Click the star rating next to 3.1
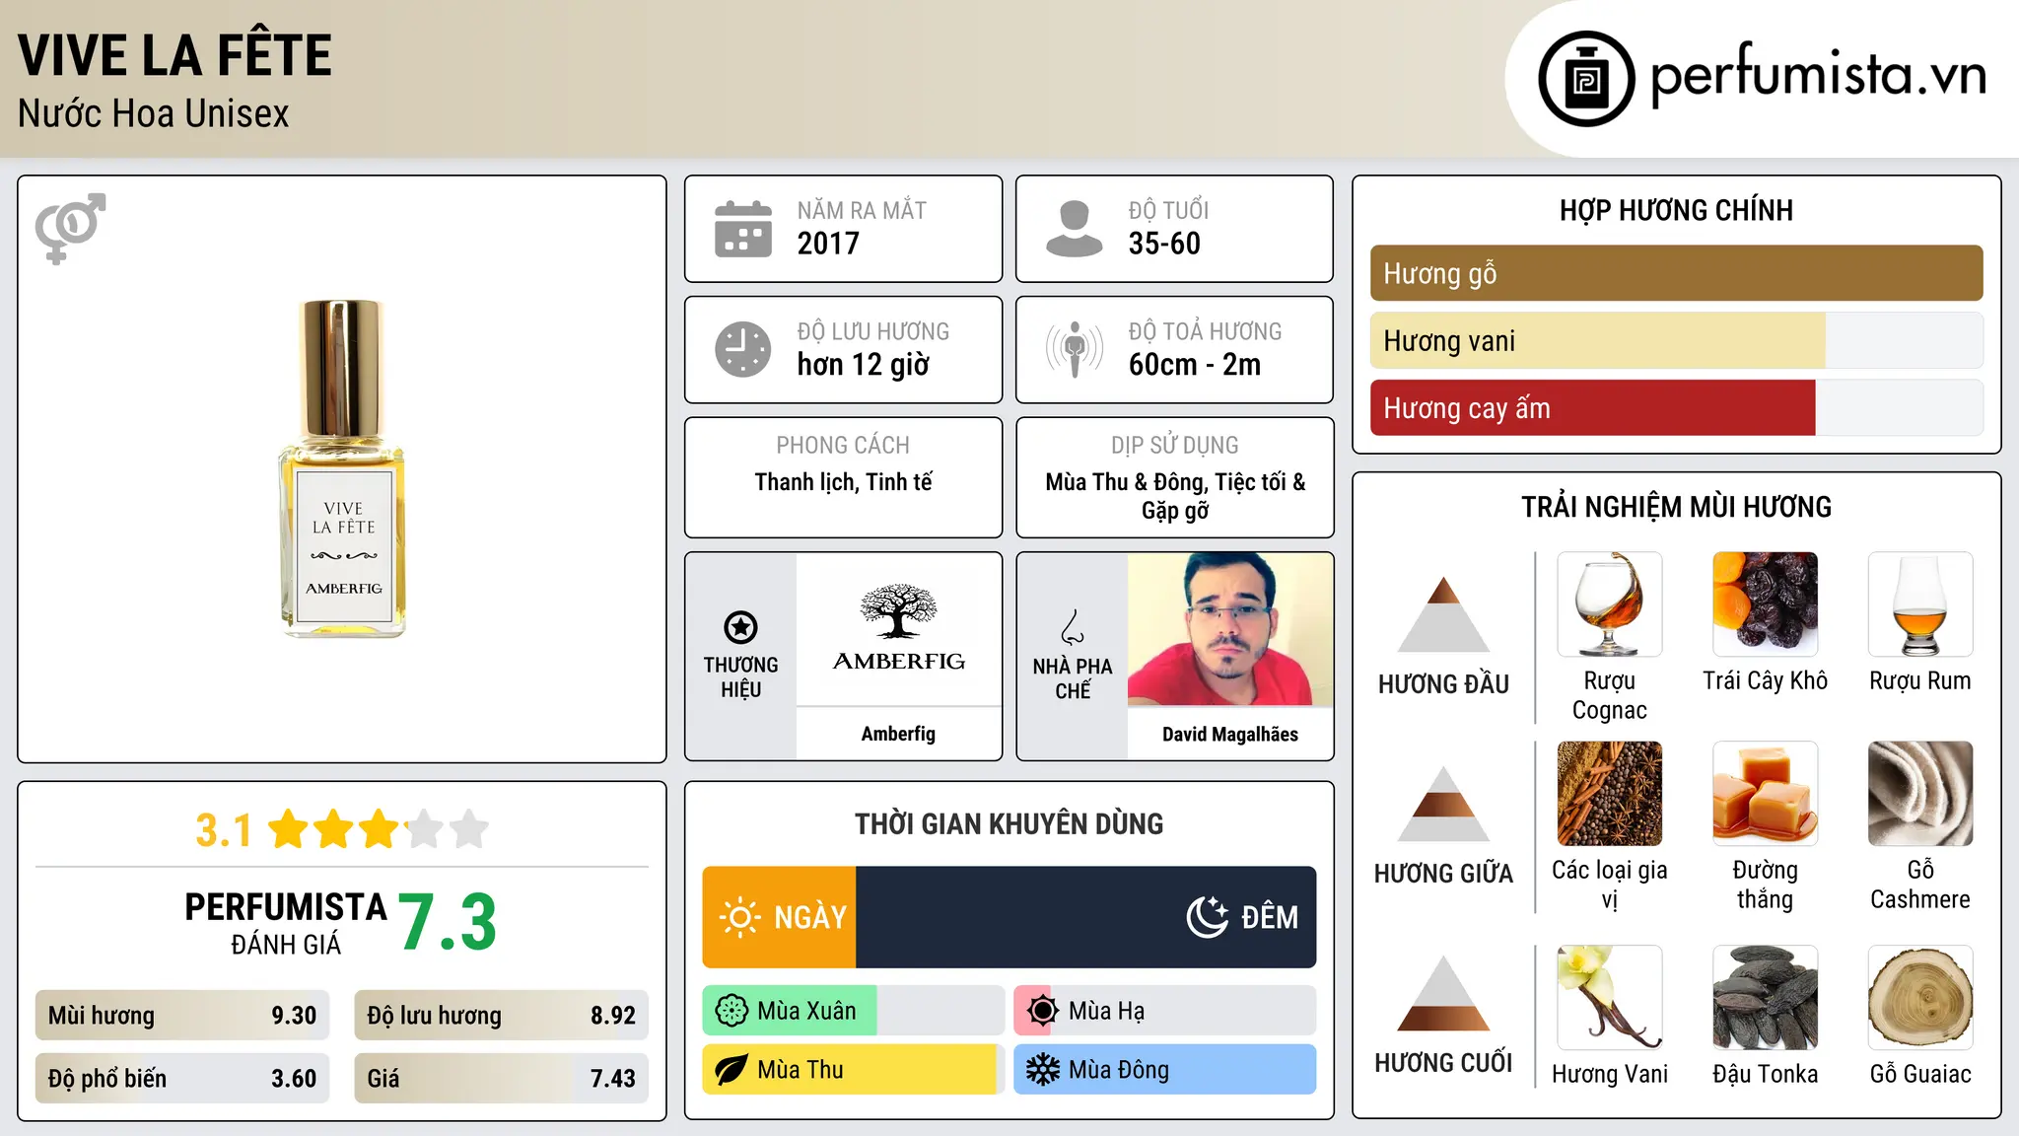2019x1136 pixels. [x=379, y=829]
